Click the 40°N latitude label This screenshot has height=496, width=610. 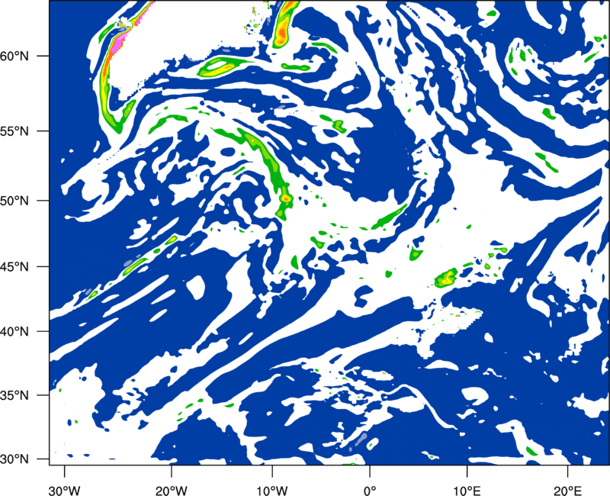14,332
